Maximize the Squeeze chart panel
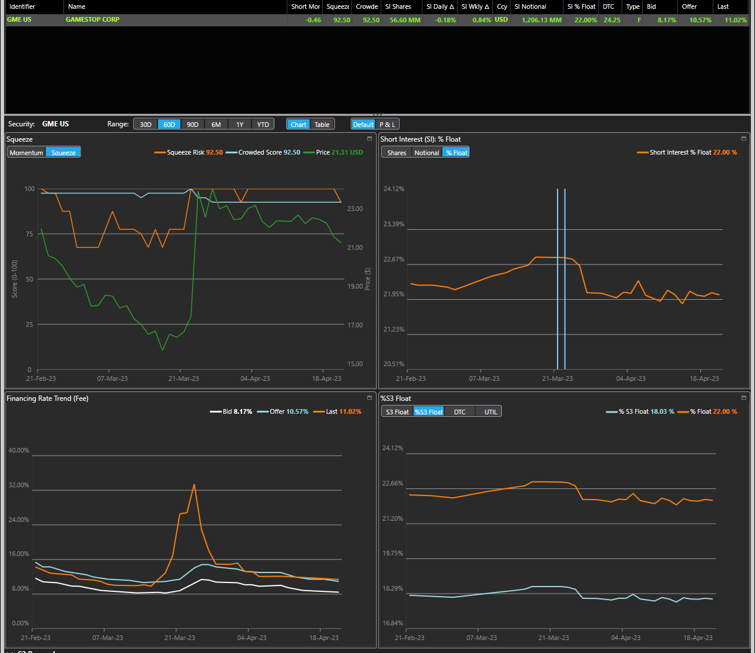This screenshot has width=755, height=653. click(x=370, y=139)
